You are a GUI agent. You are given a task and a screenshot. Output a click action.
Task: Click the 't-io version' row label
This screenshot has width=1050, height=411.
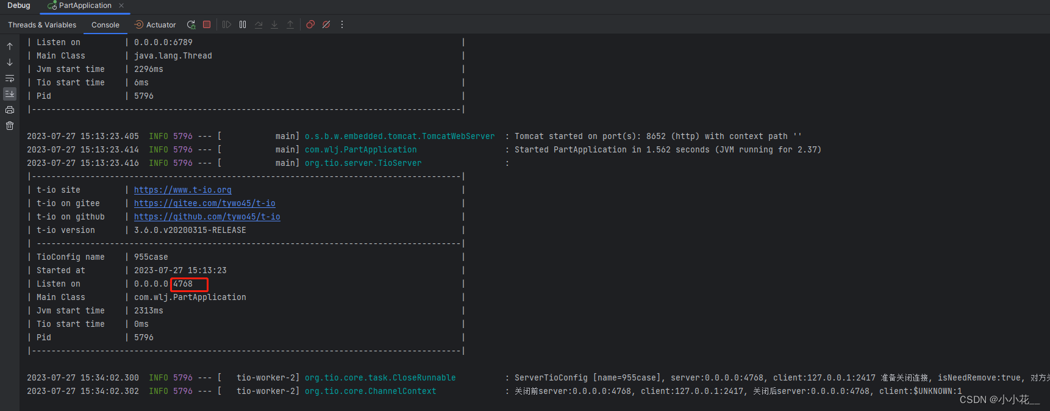(66, 230)
